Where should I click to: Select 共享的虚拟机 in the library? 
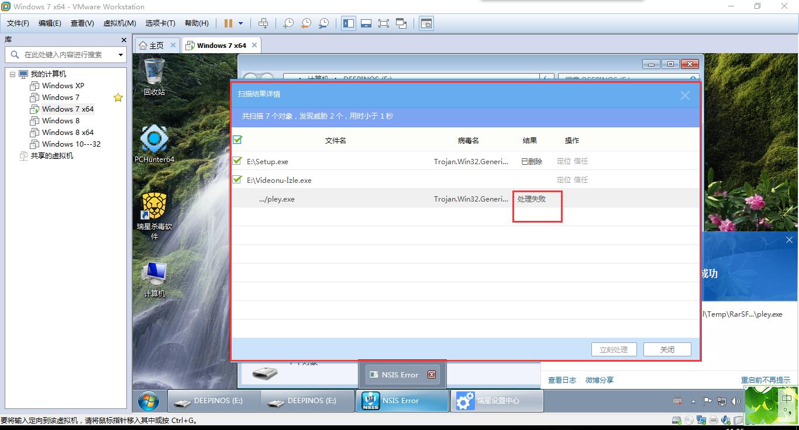pos(52,156)
